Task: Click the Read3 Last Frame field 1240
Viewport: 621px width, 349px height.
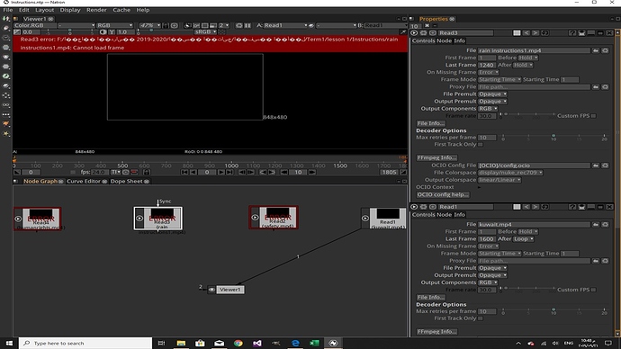Action: (487, 65)
